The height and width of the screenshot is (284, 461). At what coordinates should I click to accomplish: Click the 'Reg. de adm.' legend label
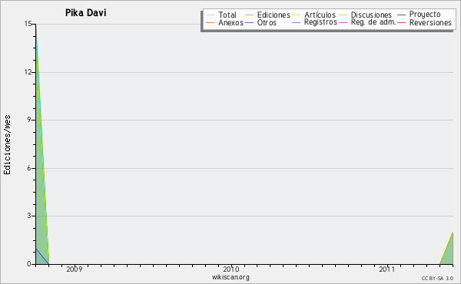tap(373, 22)
